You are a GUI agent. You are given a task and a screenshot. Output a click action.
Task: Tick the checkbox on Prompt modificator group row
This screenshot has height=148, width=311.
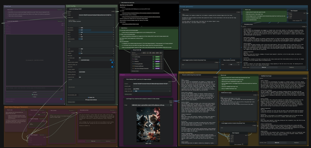point(161,66)
